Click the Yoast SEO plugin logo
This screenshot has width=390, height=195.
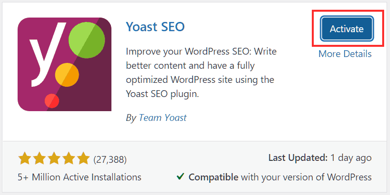click(x=65, y=64)
